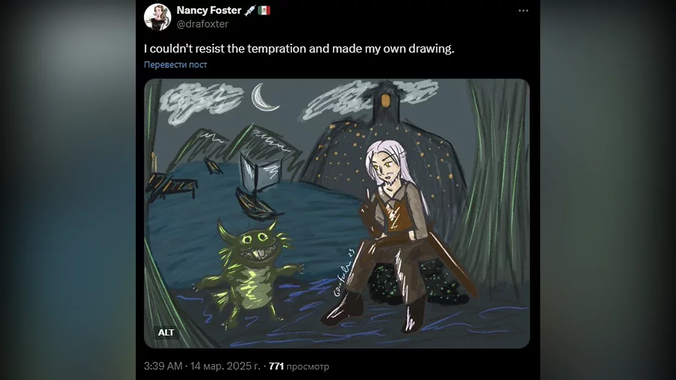Click the tower's lit orange window
This screenshot has width=676, height=380.
385,100
